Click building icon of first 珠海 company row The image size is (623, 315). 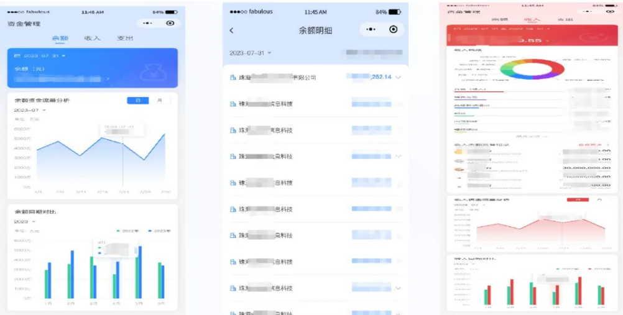(x=233, y=78)
